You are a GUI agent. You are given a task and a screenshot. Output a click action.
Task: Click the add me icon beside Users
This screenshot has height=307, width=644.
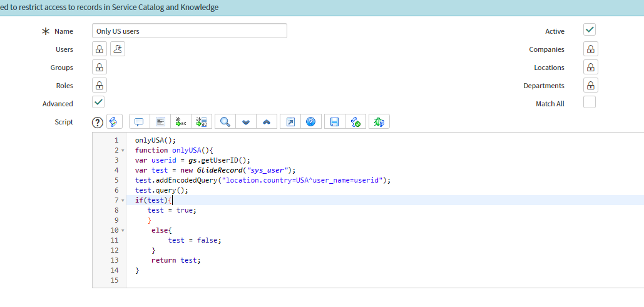tap(118, 49)
